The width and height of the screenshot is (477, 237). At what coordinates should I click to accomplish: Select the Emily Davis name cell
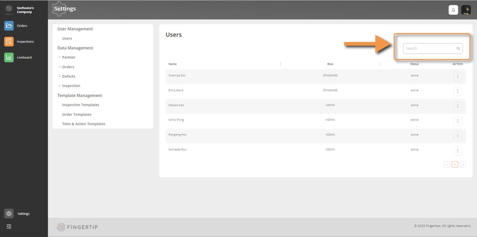click(176, 90)
